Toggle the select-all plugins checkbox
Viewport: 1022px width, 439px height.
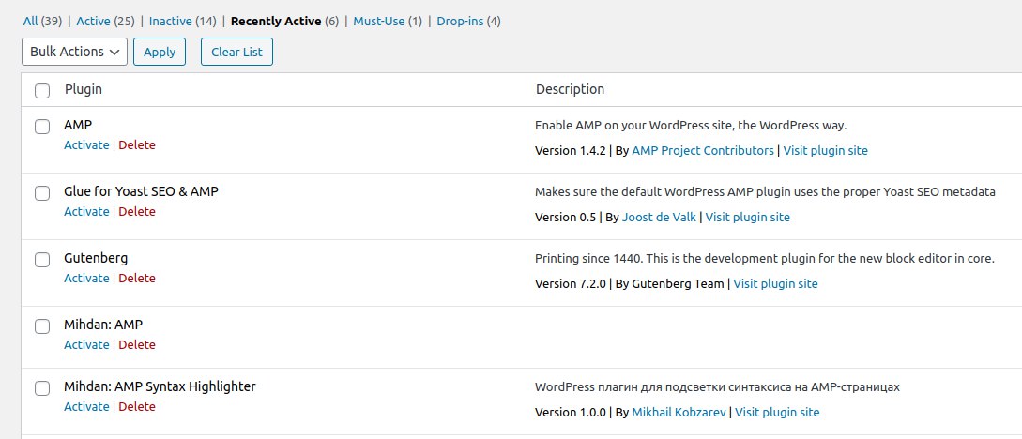pyautogui.click(x=42, y=91)
